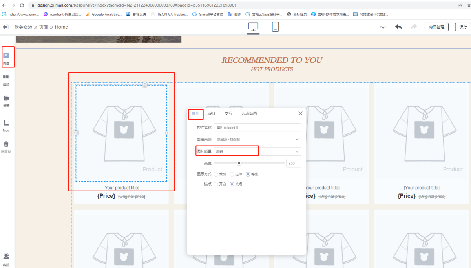471x268 pixels.
Task: Toggle the 标尺 ruler tool
Action: pyautogui.click(x=6, y=125)
